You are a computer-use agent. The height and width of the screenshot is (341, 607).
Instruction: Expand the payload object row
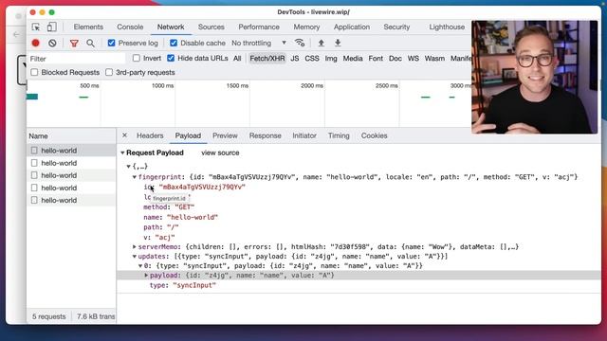coord(146,276)
